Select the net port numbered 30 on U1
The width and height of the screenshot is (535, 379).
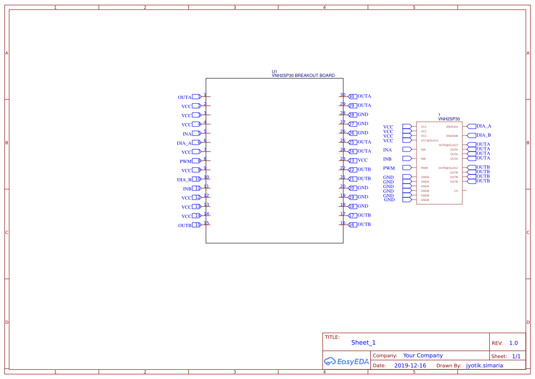[352, 97]
